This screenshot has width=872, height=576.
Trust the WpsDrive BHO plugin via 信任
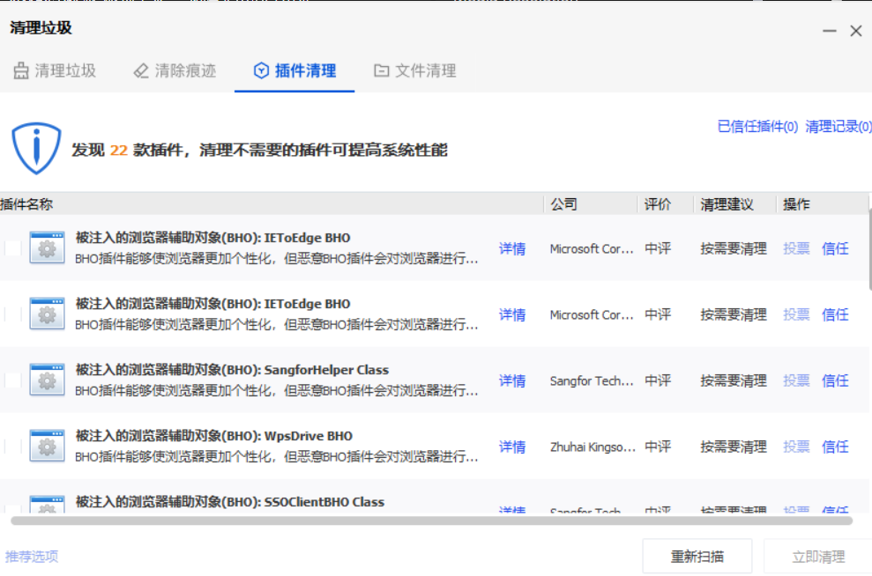click(x=835, y=447)
